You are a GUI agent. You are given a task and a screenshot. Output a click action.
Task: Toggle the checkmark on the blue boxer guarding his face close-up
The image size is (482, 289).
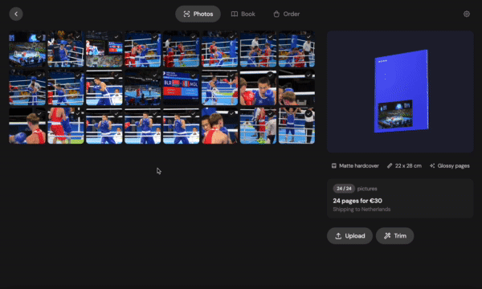tap(270, 75)
